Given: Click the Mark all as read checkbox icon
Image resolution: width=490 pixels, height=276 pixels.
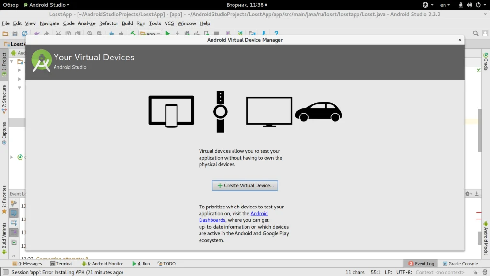Looking at the screenshot, I should [x=14, y=242].
